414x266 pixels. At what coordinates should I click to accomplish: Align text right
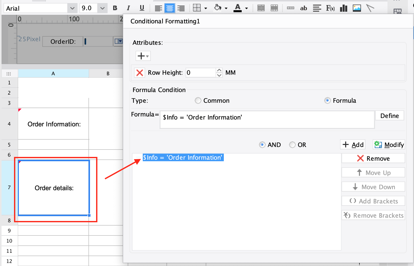(x=181, y=8)
